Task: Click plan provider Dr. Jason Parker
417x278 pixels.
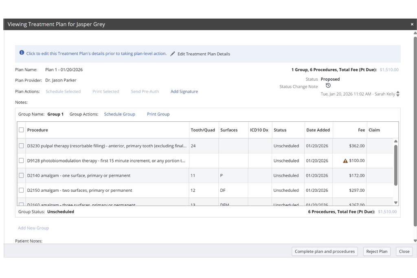Action: coord(61,80)
